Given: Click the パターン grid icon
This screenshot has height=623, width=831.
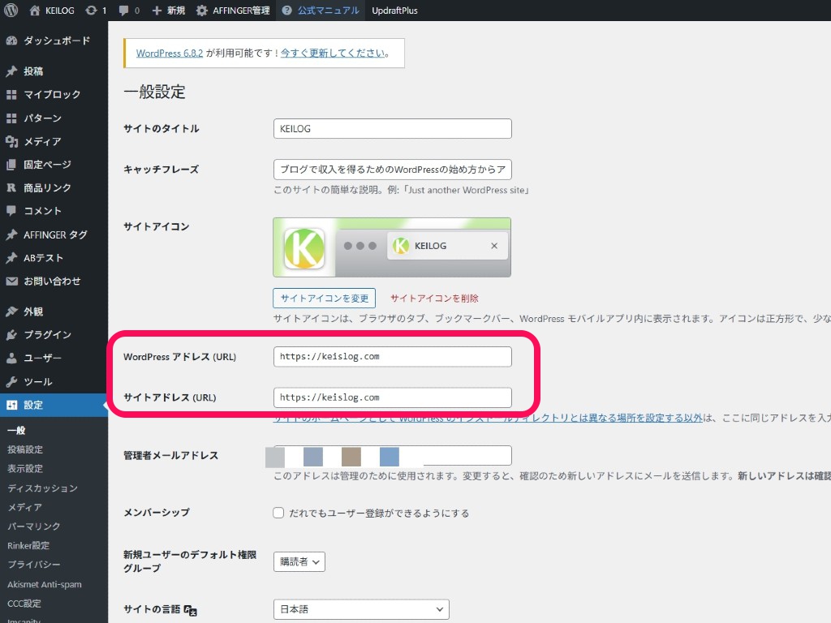Looking at the screenshot, I should pos(11,118).
